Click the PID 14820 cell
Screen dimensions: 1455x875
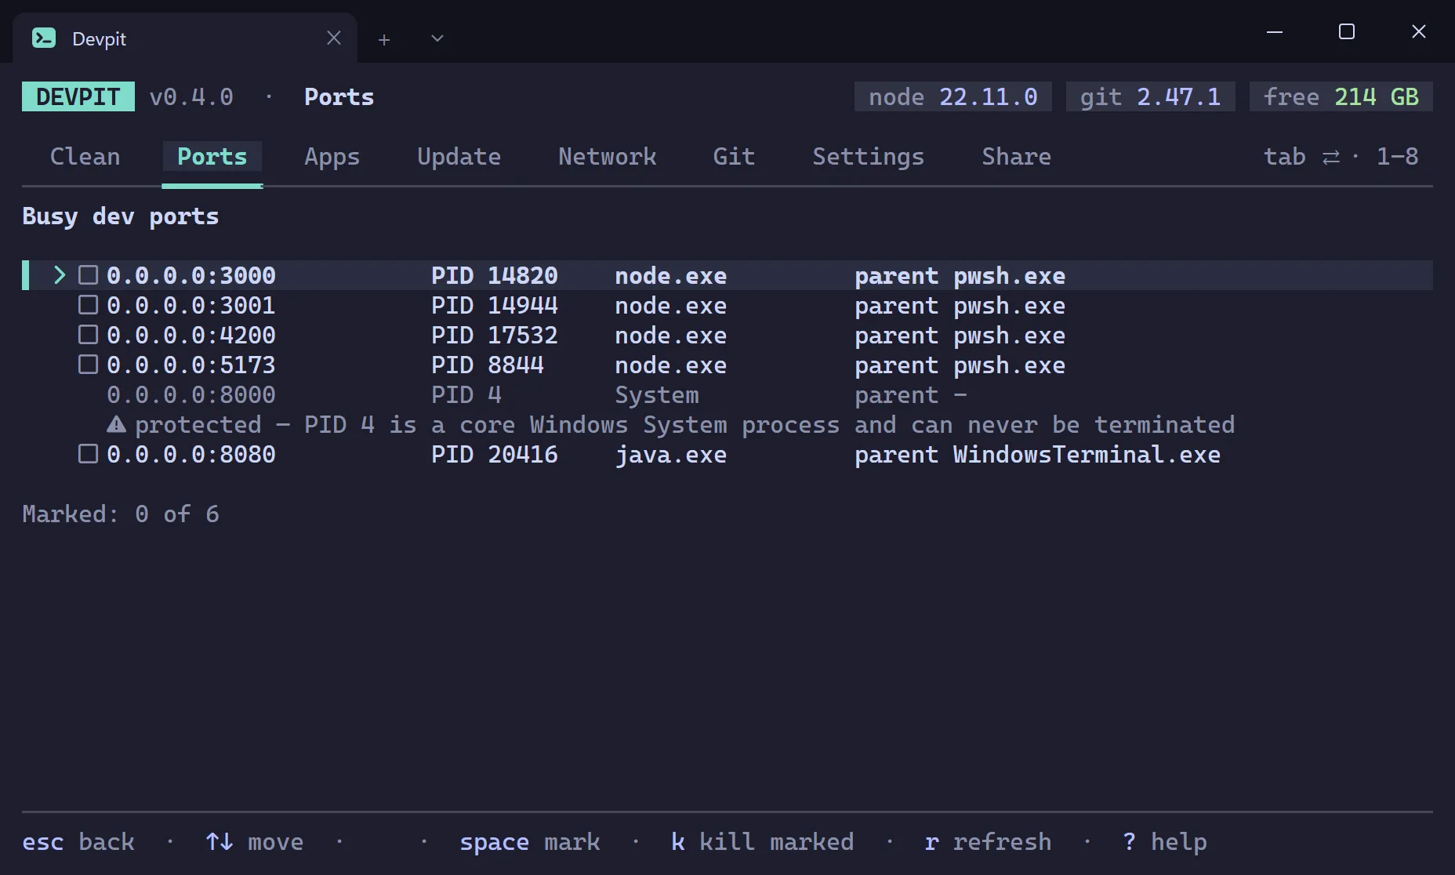495,275
